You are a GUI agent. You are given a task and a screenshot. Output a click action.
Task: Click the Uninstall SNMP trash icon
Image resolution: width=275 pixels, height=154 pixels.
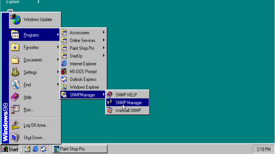(x=110, y=110)
